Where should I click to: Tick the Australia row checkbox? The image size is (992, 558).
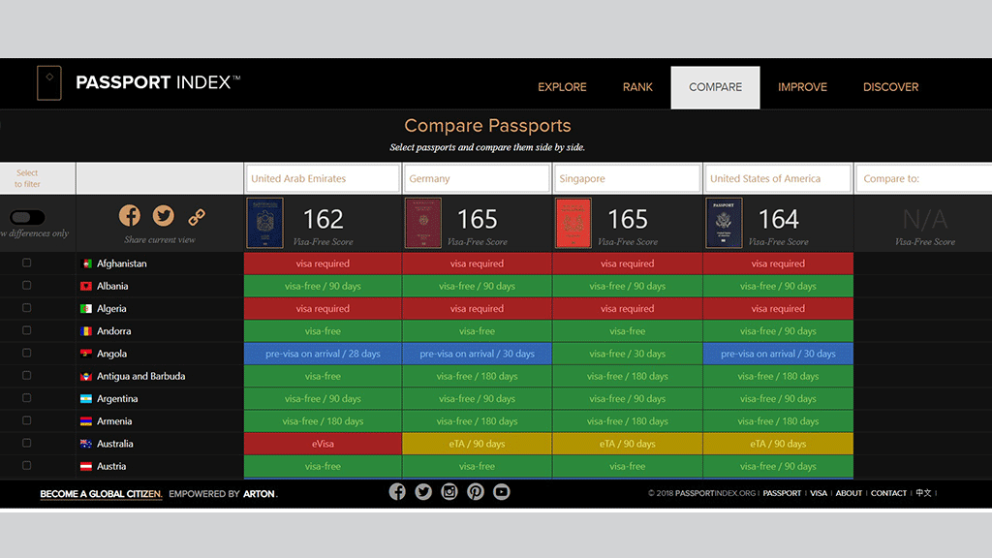pyautogui.click(x=27, y=444)
